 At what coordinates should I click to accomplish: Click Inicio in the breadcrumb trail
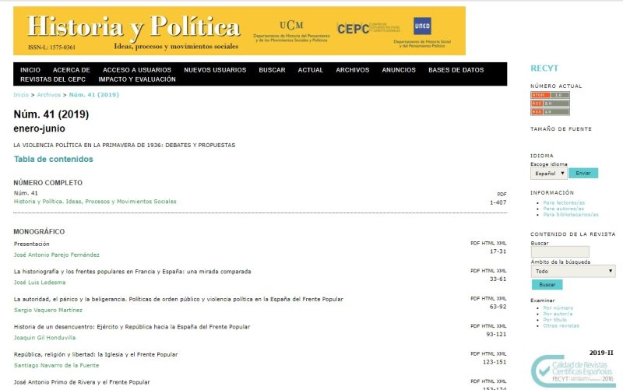tap(21, 94)
